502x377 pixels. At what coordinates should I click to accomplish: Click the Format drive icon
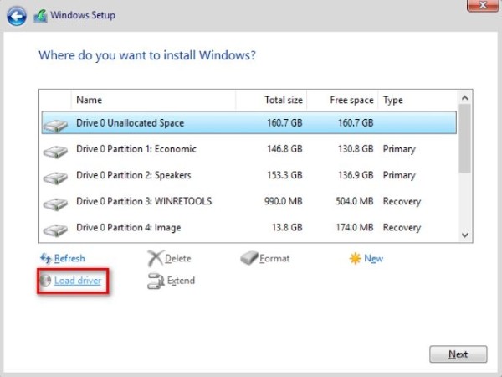[x=248, y=259]
